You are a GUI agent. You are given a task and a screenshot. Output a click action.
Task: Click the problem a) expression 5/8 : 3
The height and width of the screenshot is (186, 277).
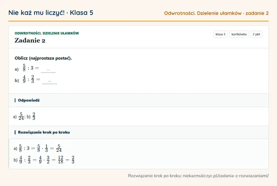(28, 68)
